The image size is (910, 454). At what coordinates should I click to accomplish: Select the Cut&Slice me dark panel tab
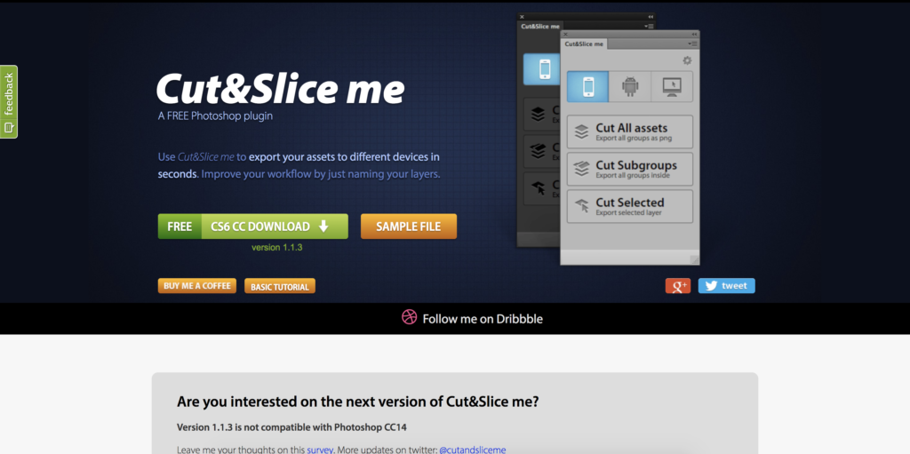(x=539, y=27)
